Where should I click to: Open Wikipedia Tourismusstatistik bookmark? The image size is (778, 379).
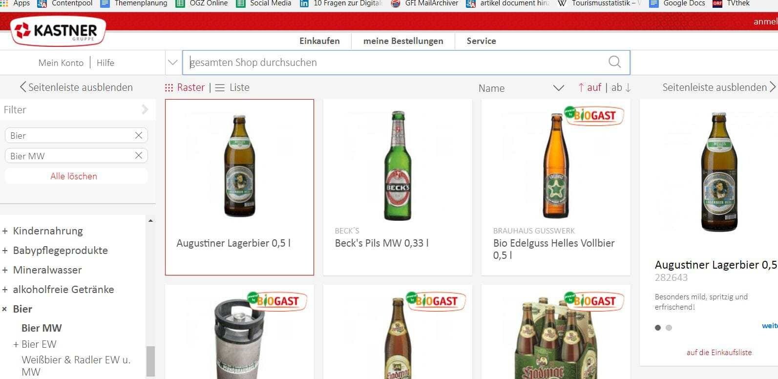pos(599,3)
